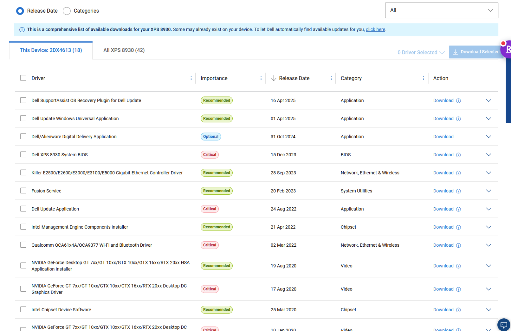Screen dimensions: 511x331
Task: Click the Download Selected button
Action: 476,52
